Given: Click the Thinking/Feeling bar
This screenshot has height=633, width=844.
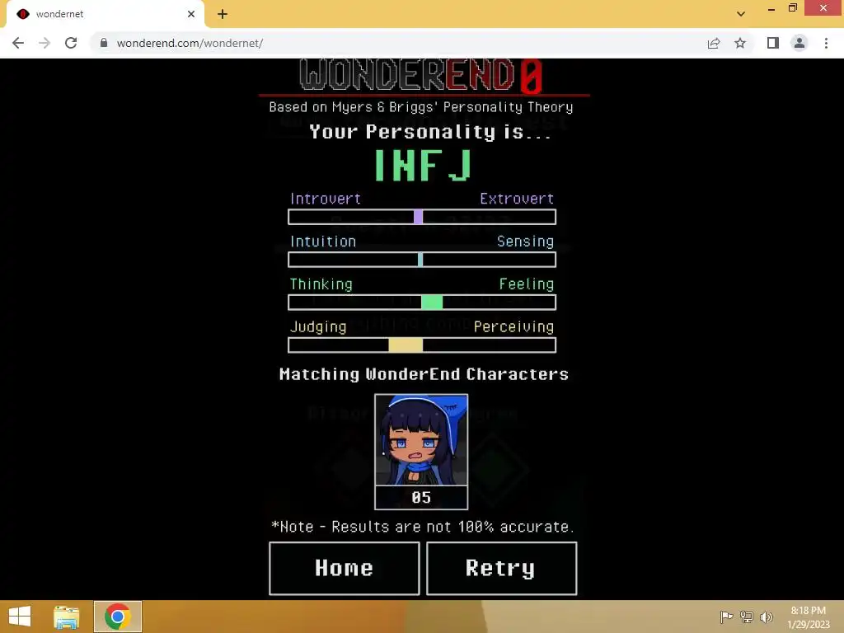Looking at the screenshot, I should click(x=422, y=302).
